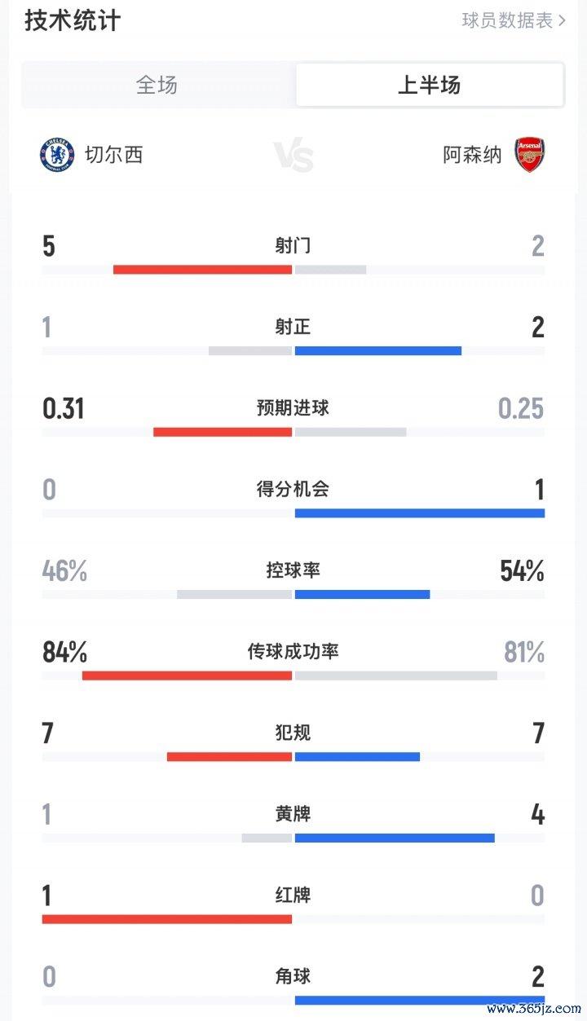The height and width of the screenshot is (1021, 587).
Task: Click Chelsea's red 预期进球 bar
Action: click(x=223, y=432)
